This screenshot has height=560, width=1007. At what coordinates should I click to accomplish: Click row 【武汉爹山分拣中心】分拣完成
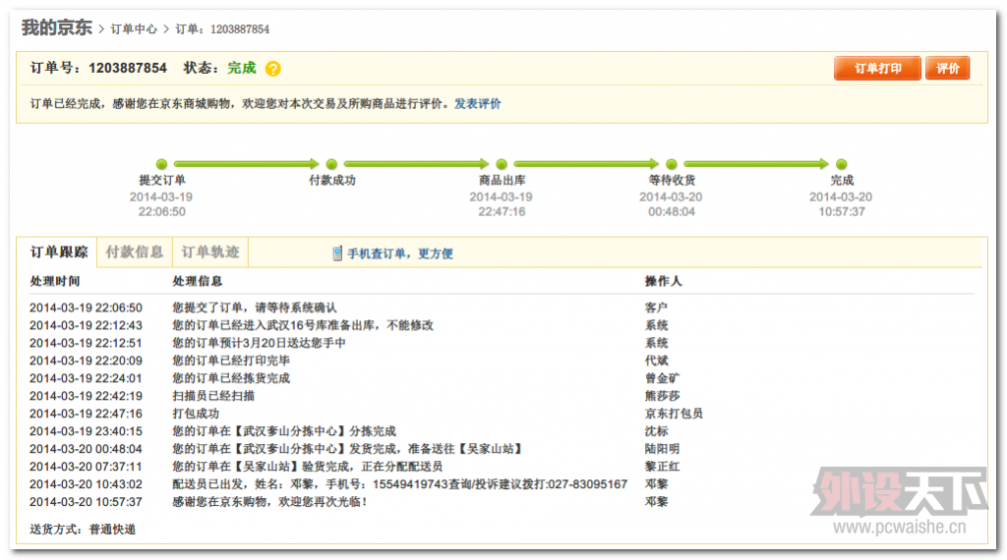coord(501,431)
